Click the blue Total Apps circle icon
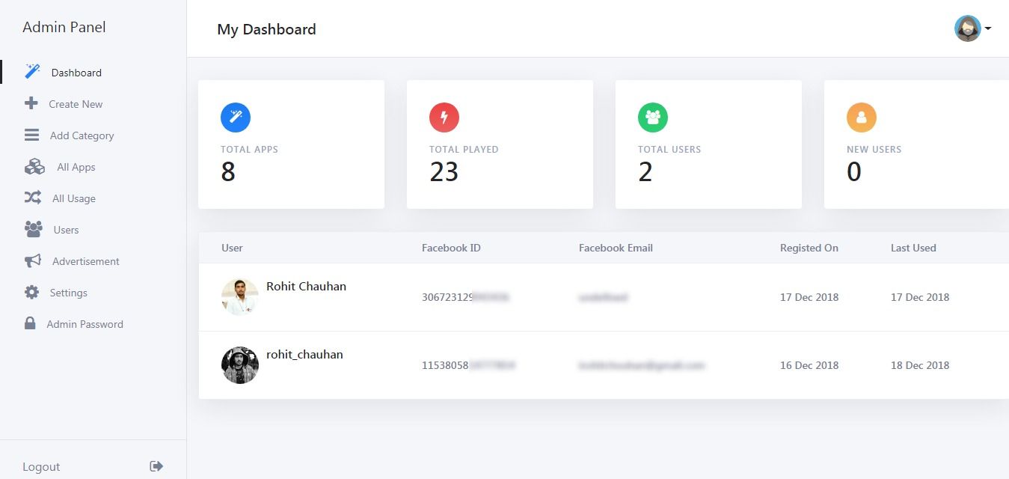Image resolution: width=1009 pixels, height=479 pixels. pyautogui.click(x=236, y=118)
